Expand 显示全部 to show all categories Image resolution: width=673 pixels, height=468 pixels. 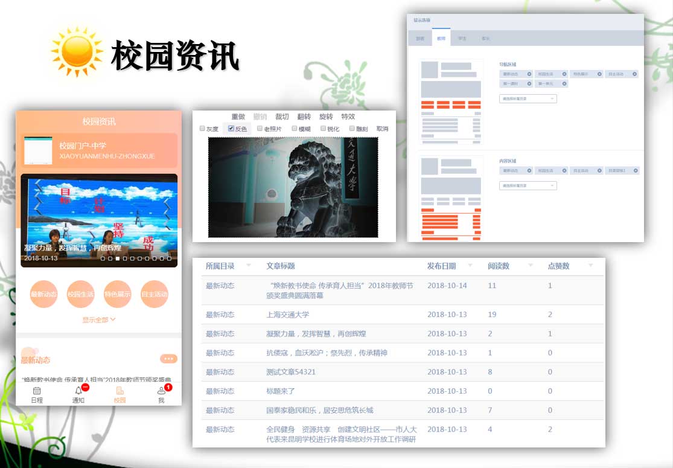point(99,320)
